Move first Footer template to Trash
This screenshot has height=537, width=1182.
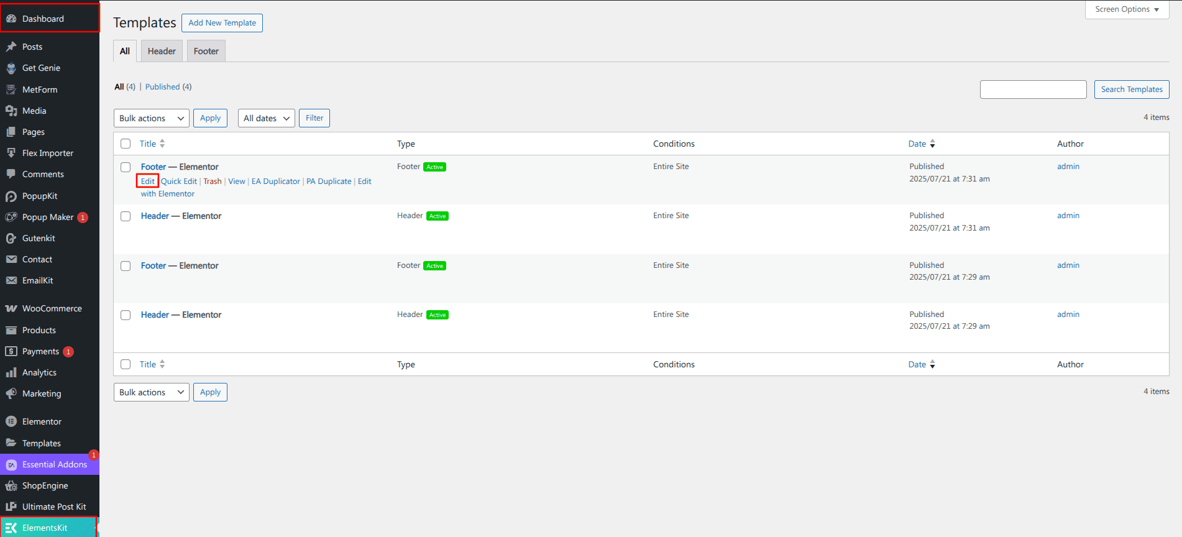tap(213, 181)
